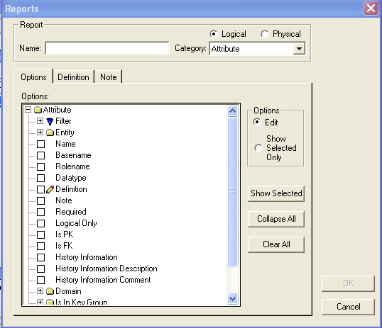382x328 pixels.
Task: Click the Show Selected button
Action: coord(276,193)
